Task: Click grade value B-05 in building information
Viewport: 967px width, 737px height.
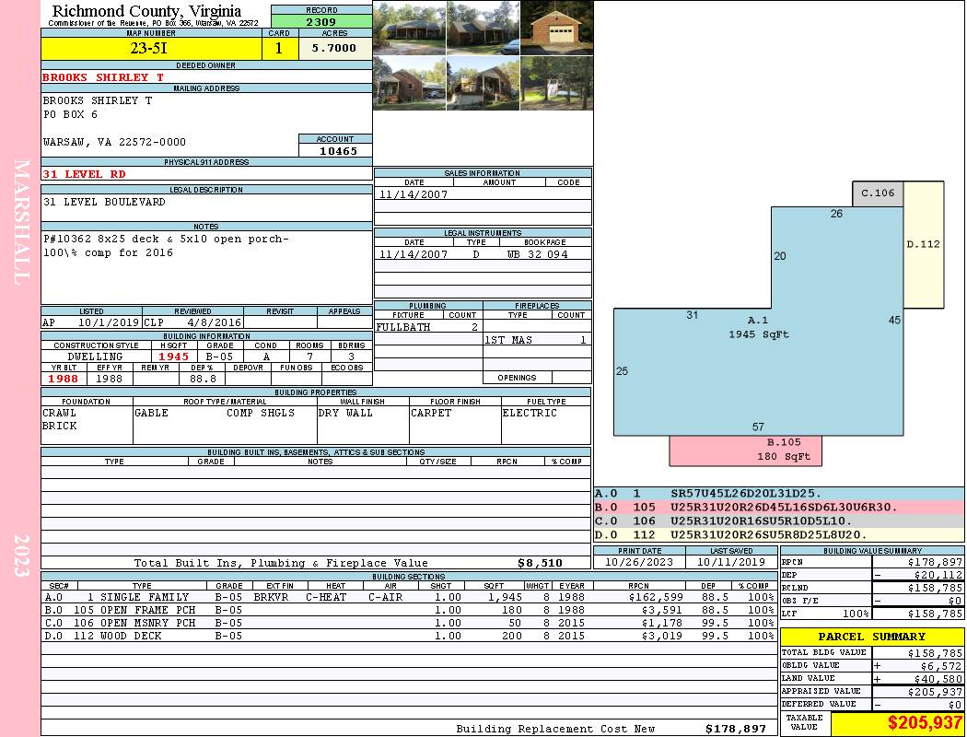Action: point(219,357)
